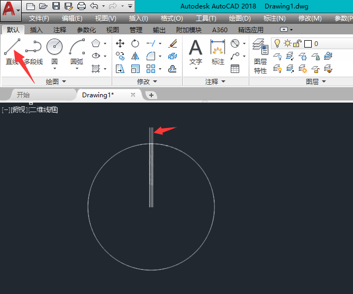Click the Ellipse draw tool icon
Viewport: 353px width, 294px height.
[96, 56]
